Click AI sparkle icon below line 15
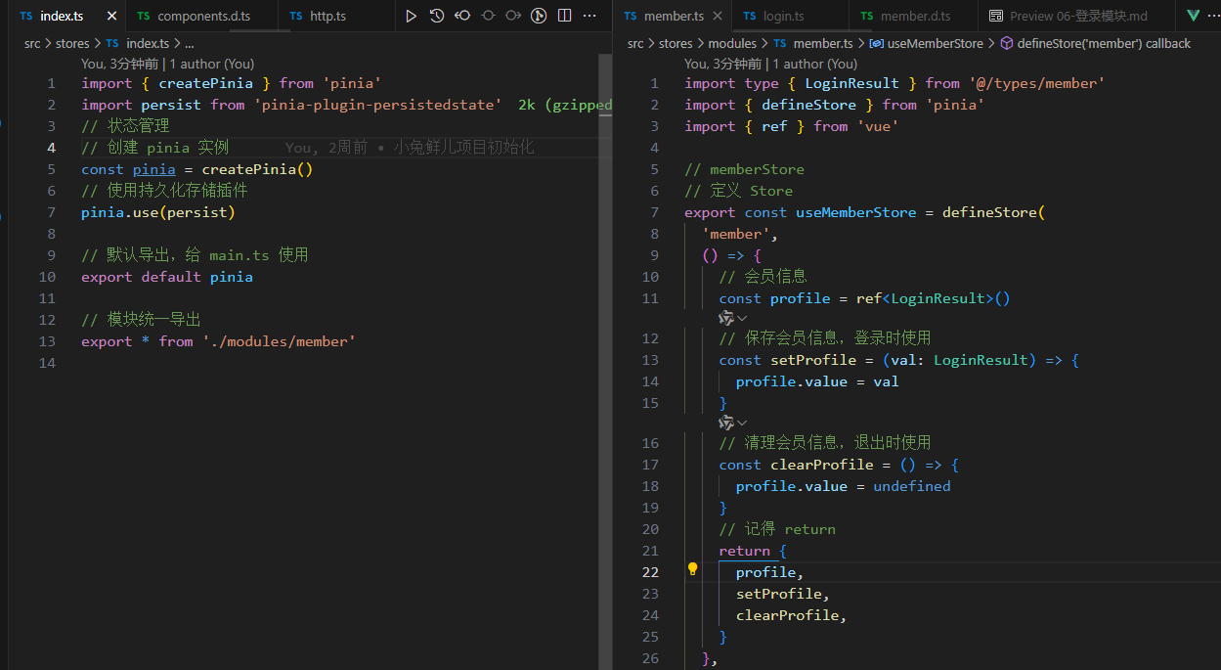Viewport: 1221px width, 670px height. point(725,423)
